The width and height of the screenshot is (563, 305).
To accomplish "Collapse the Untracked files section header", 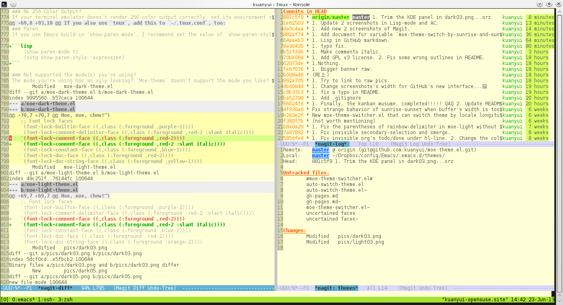I will [x=306, y=173].
